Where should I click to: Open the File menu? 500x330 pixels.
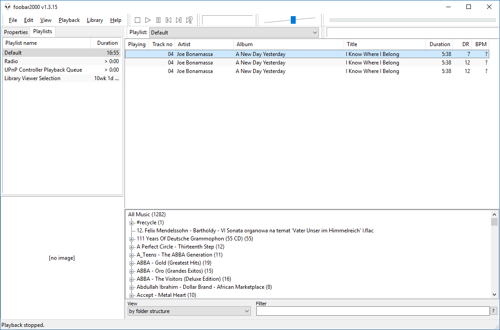click(x=13, y=20)
